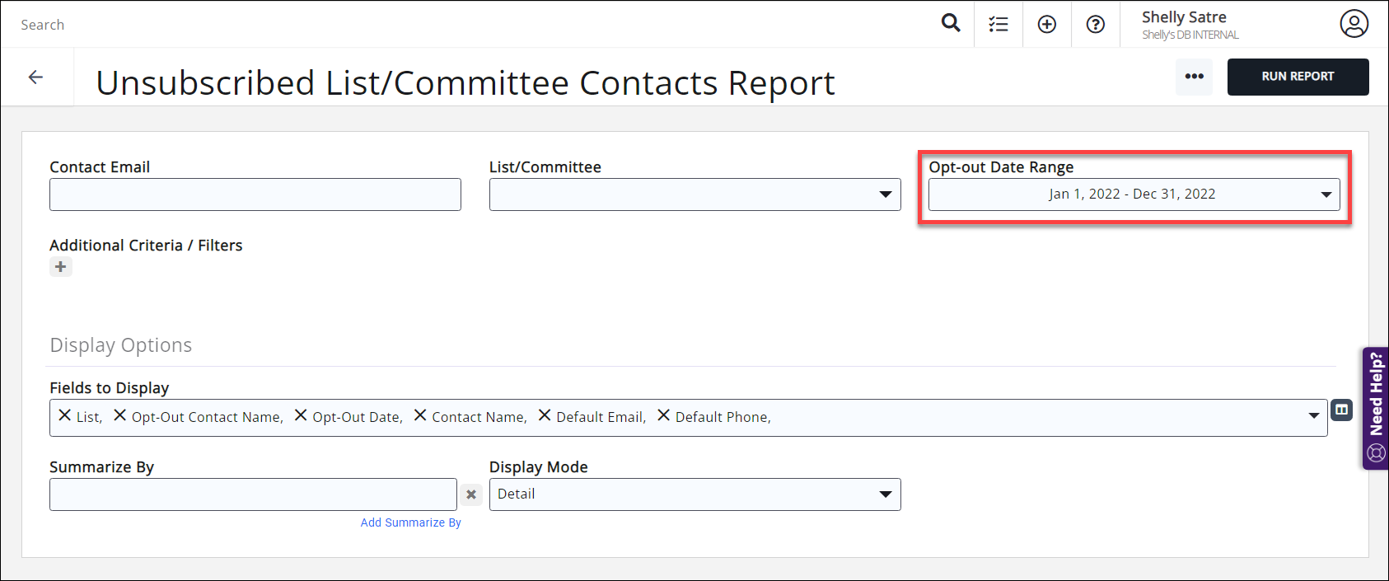Expand the List/Committee dropdown
The width and height of the screenshot is (1389, 581).
[885, 194]
